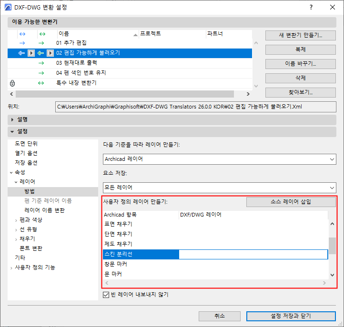Image resolution: width=344 pixels, height=327 pixels.
Task: Select 열기 옵션 in settings tree
Action: tap(26, 153)
